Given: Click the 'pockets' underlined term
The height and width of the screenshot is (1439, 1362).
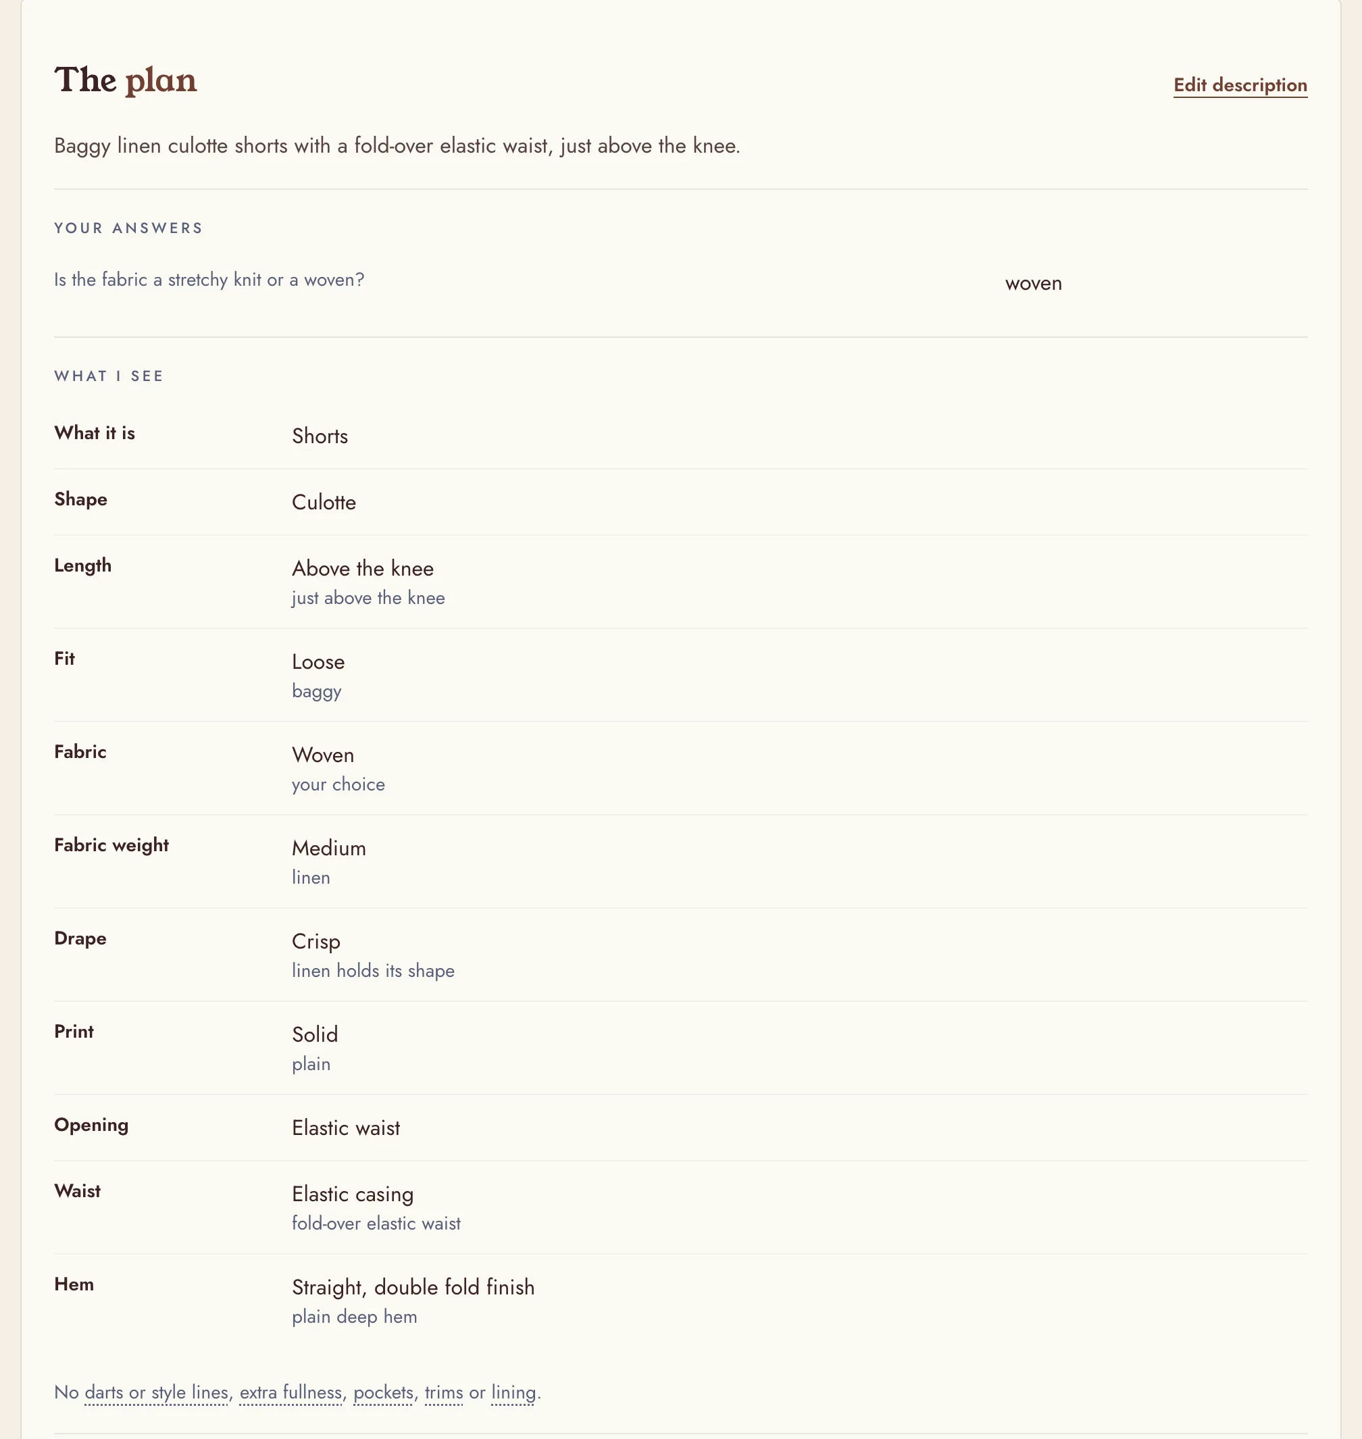Looking at the screenshot, I should pyautogui.click(x=383, y=1392).
